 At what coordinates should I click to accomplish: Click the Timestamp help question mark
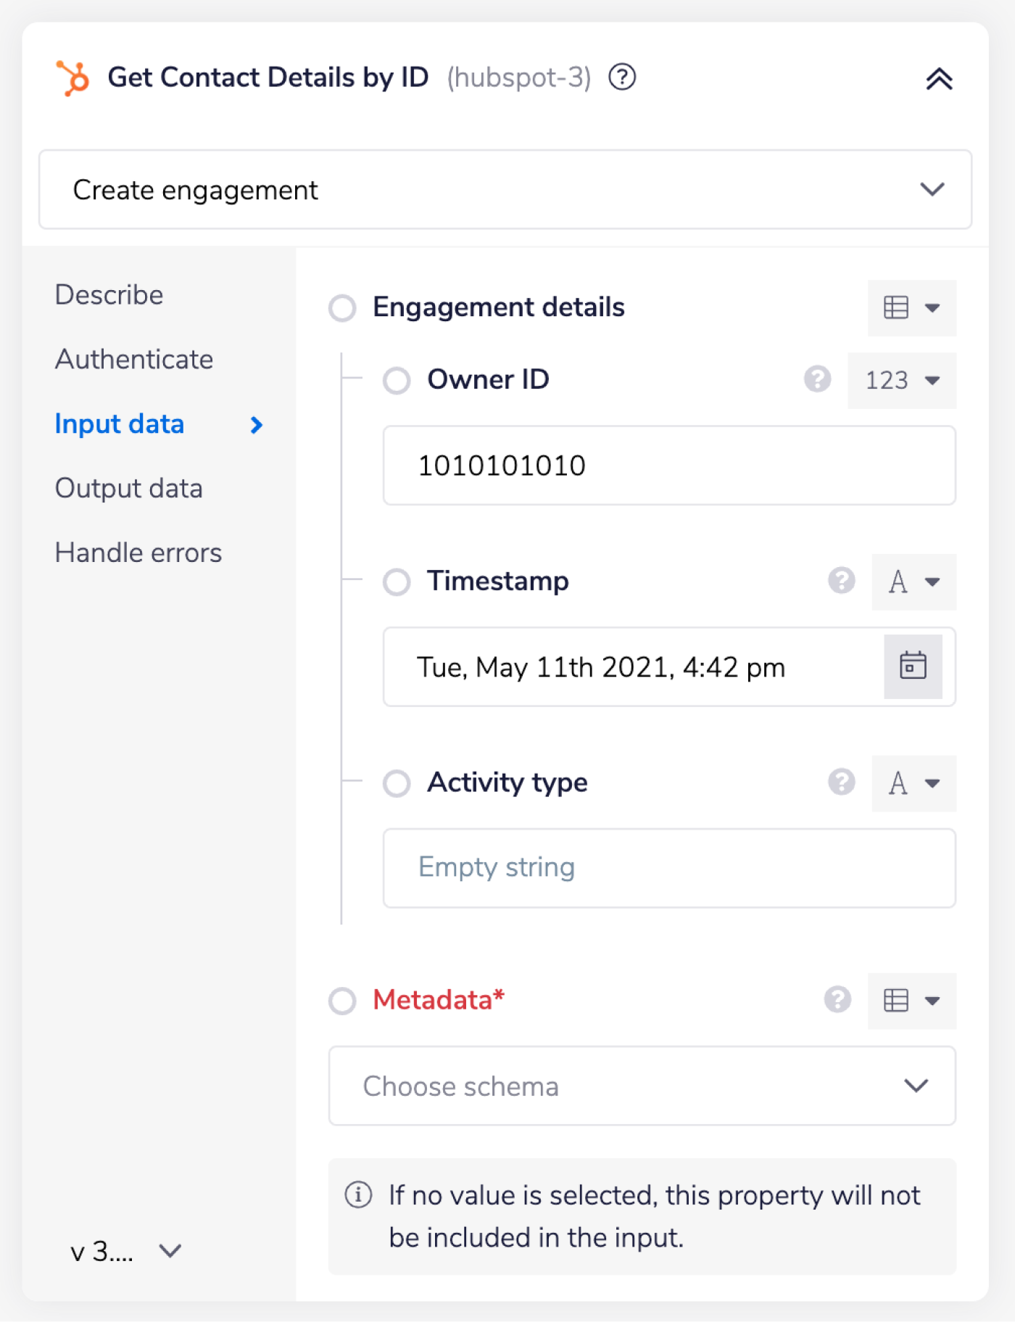pos(841,581)
